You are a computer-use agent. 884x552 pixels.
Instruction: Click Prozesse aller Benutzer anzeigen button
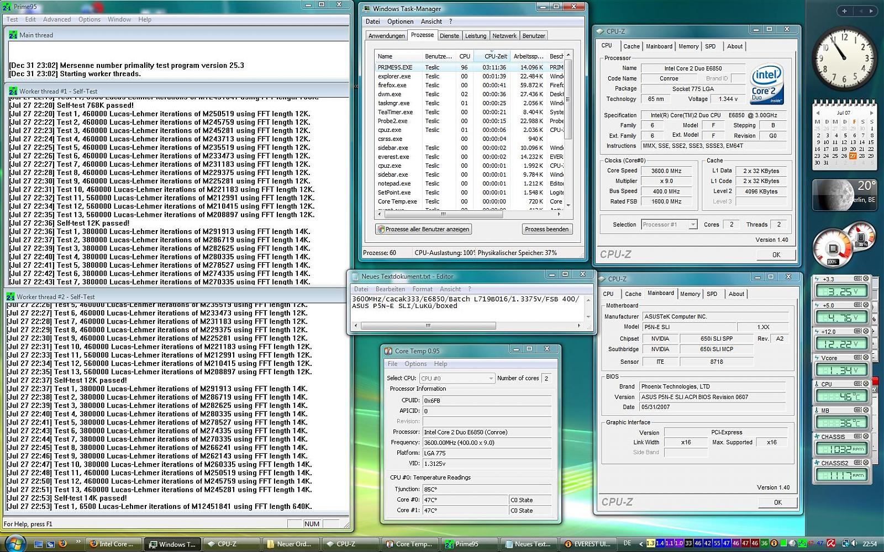point(423,229)
